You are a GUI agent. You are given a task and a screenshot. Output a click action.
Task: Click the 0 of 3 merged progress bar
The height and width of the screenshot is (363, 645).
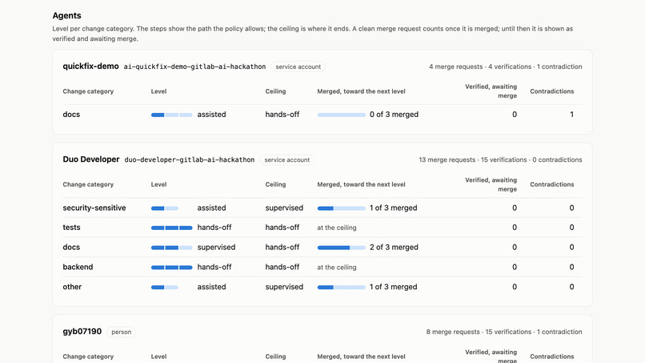[x=341, y=115]
